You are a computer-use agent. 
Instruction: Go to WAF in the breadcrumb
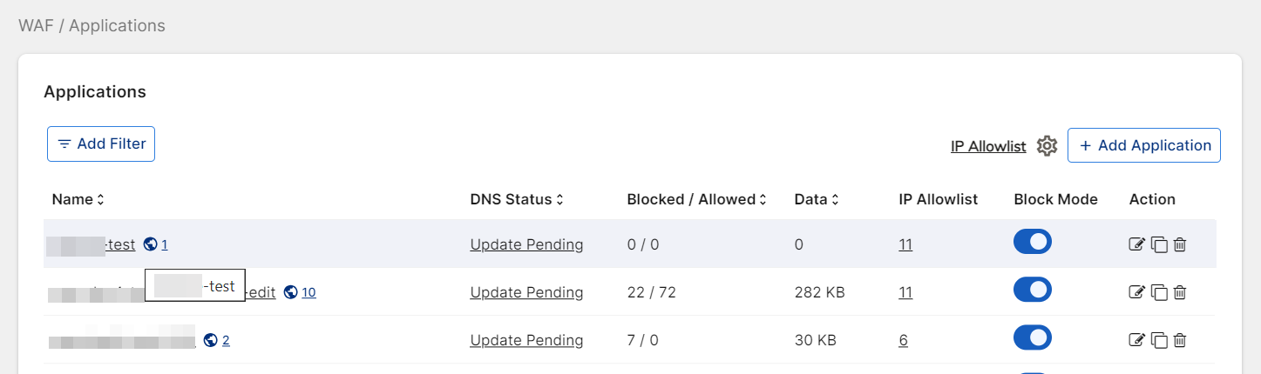coord(37,25)
